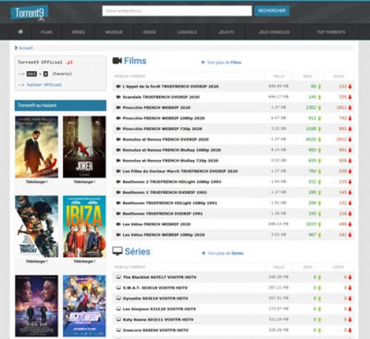Click the Torrent9 logo
The height and width of the screenshot is (339, 370).
click(29, 13)
